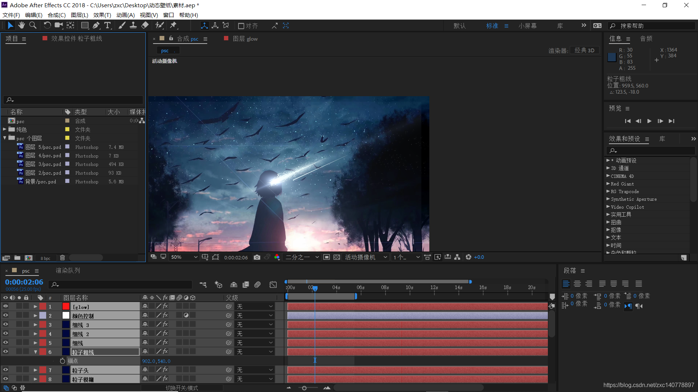Toggle effects fx switch on 细线 layer
The height and width of the screenshot is (392, 698).
pyautogui.click(x=165, y=343)
